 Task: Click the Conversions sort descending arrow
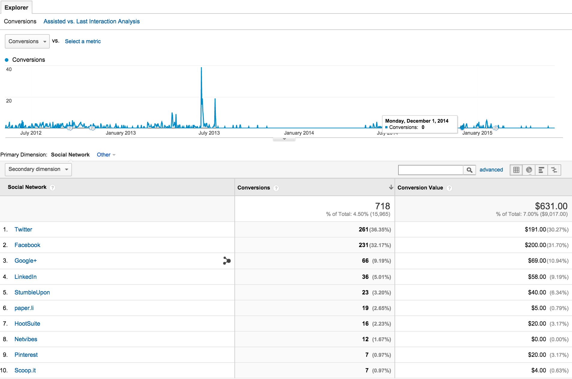pos(391,187)
